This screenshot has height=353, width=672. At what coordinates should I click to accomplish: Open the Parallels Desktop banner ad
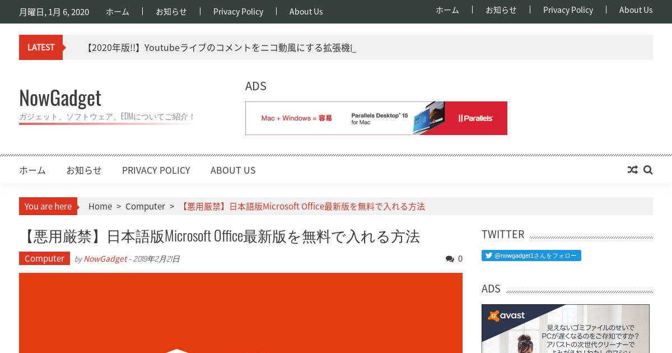pos(376,118)
